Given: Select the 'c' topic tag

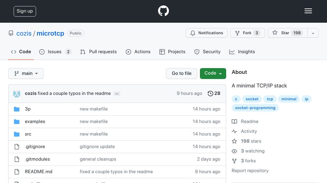Looking at the screenshot, I should pyautogui.click(x=236, y=99).
